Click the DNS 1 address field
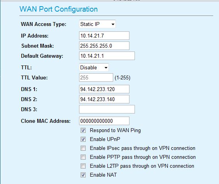This screenshot has width=219, height=184. pyautogui.click(x=104, y=89)
